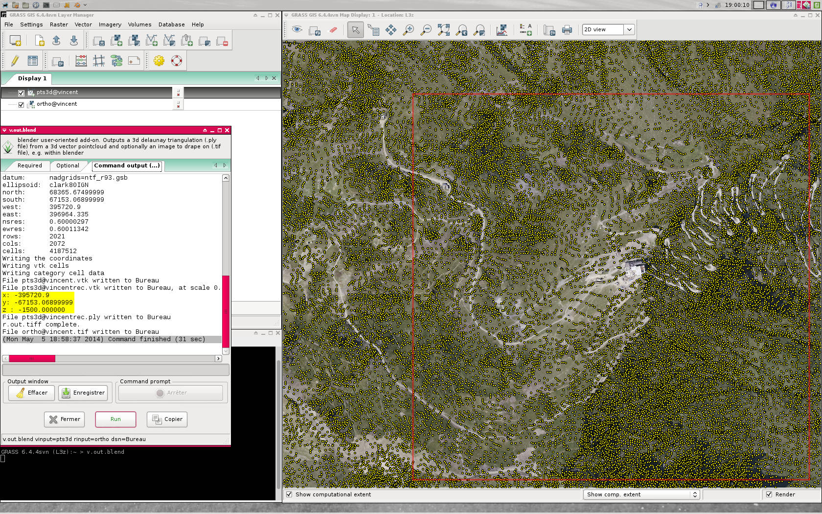Click the Re-render map icon
This screenshot has height=514, width=822.
pyautogui.click(x=315, y=30)
